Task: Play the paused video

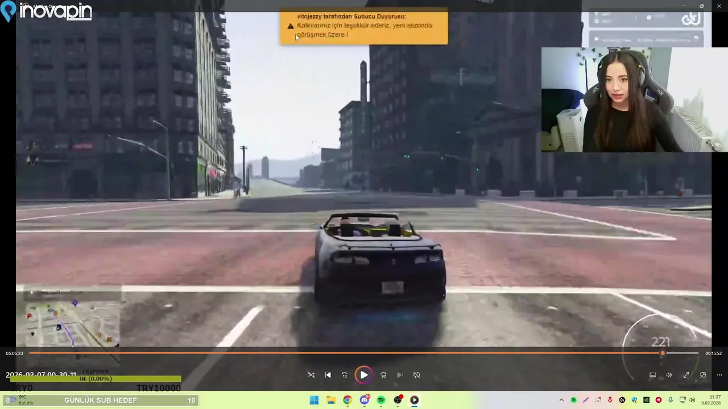Action: click(x=363, y=375)
